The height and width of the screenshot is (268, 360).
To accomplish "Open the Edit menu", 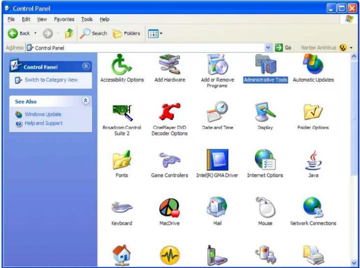I will pos(26,19).
